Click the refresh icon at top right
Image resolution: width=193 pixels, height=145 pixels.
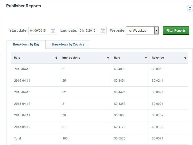[190, 8]
